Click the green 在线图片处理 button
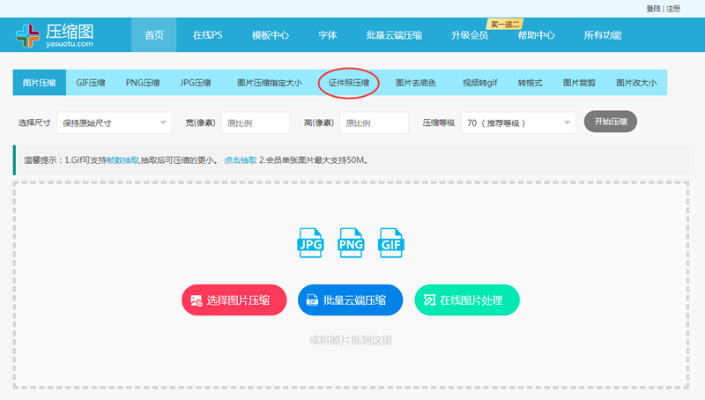The width and height of the screenshot is (705, 400). (467, 300)
